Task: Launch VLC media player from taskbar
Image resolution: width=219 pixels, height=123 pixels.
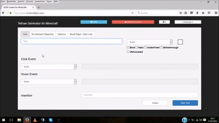Action: pos(35,120)
